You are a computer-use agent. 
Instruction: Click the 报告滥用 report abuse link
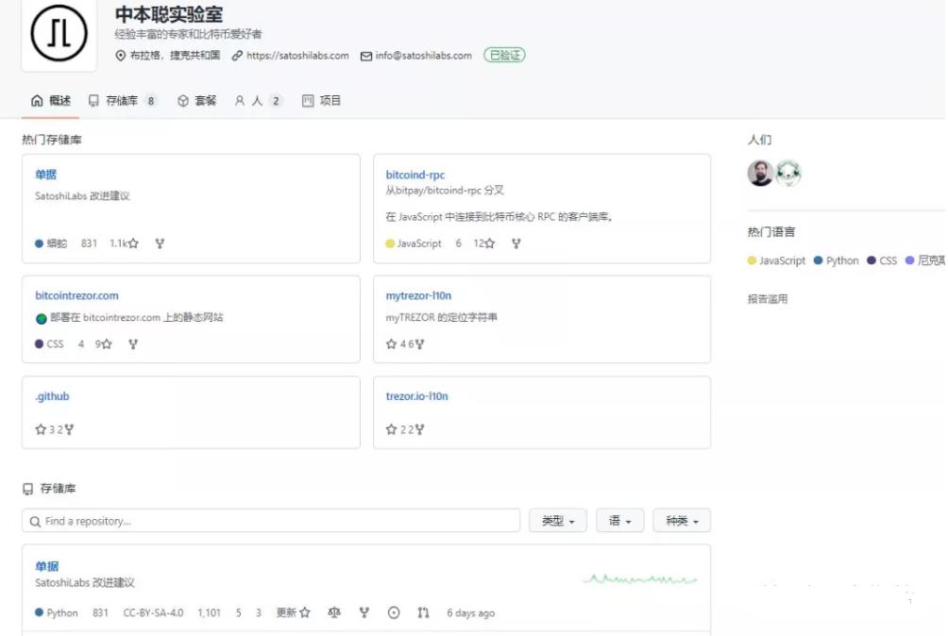(x=768, y=299)
